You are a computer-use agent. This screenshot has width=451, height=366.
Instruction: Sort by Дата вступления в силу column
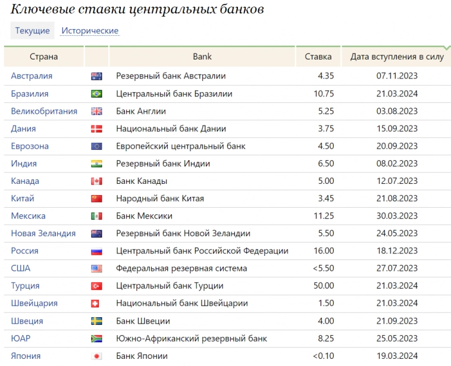click(x=397, y=57)
